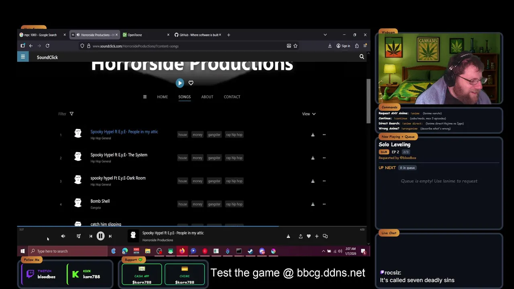The height and width of the screenshot is (289, 514).
Task: Bookmark this page with star icon
Action: pyautogui.click(x=296, y=46)
